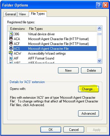110x136 pixels.
Task: Click the Delete button
Action: tap(91, 71)
